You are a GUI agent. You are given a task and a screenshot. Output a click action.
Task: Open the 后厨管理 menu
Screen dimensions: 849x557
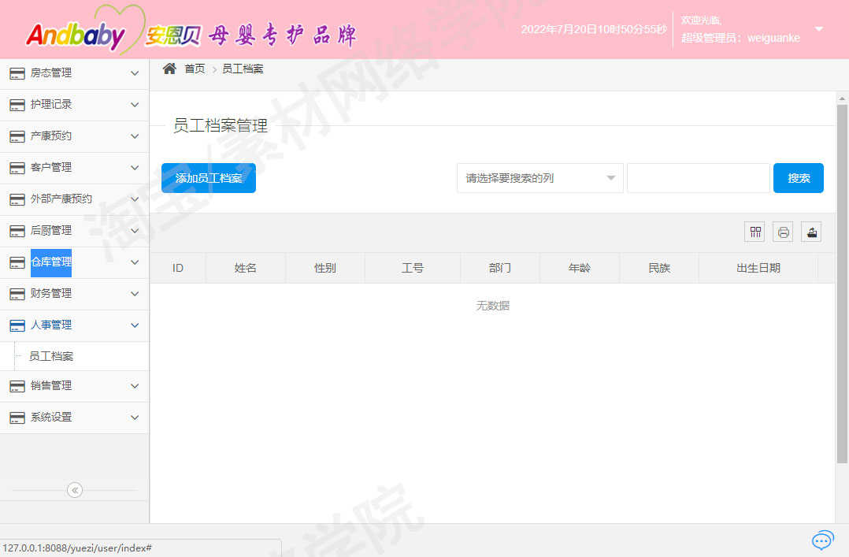[x=74, y=231]
